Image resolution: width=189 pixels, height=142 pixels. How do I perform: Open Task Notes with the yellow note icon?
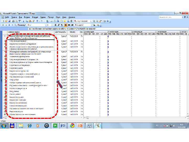[x=65, y=21]
